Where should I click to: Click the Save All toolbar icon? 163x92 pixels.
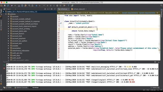5,6
